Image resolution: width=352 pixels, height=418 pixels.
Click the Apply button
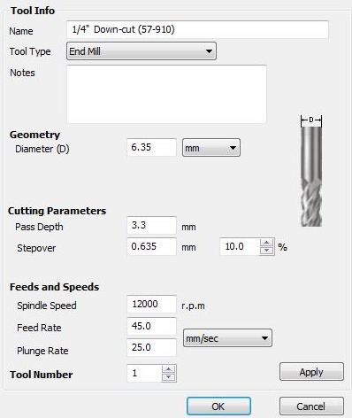click(311, 372)
